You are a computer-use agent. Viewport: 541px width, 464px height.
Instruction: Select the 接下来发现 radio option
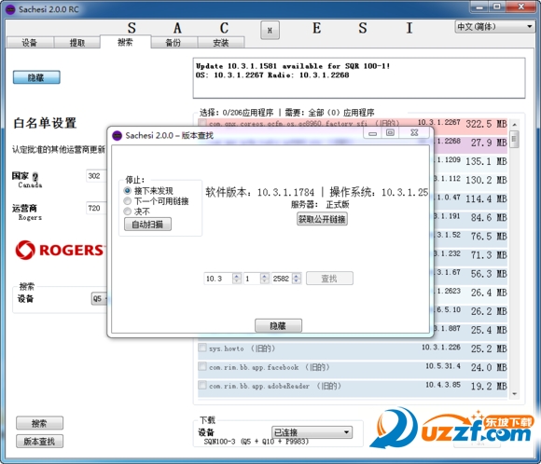(x=148, y=191)
